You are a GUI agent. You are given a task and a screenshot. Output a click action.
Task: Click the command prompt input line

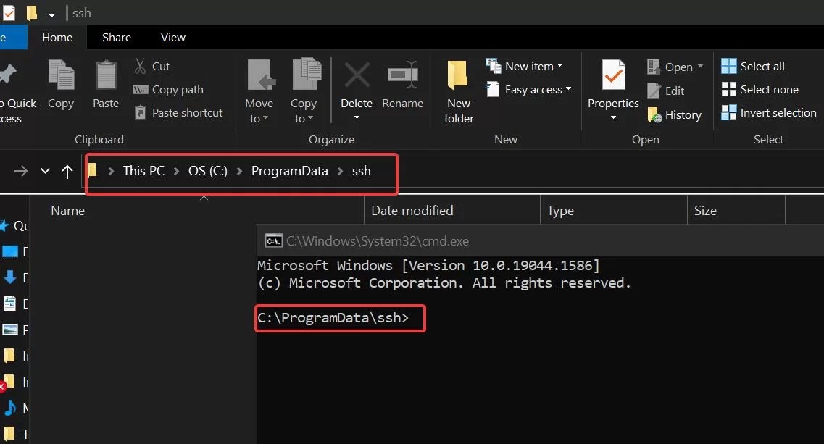333,318
